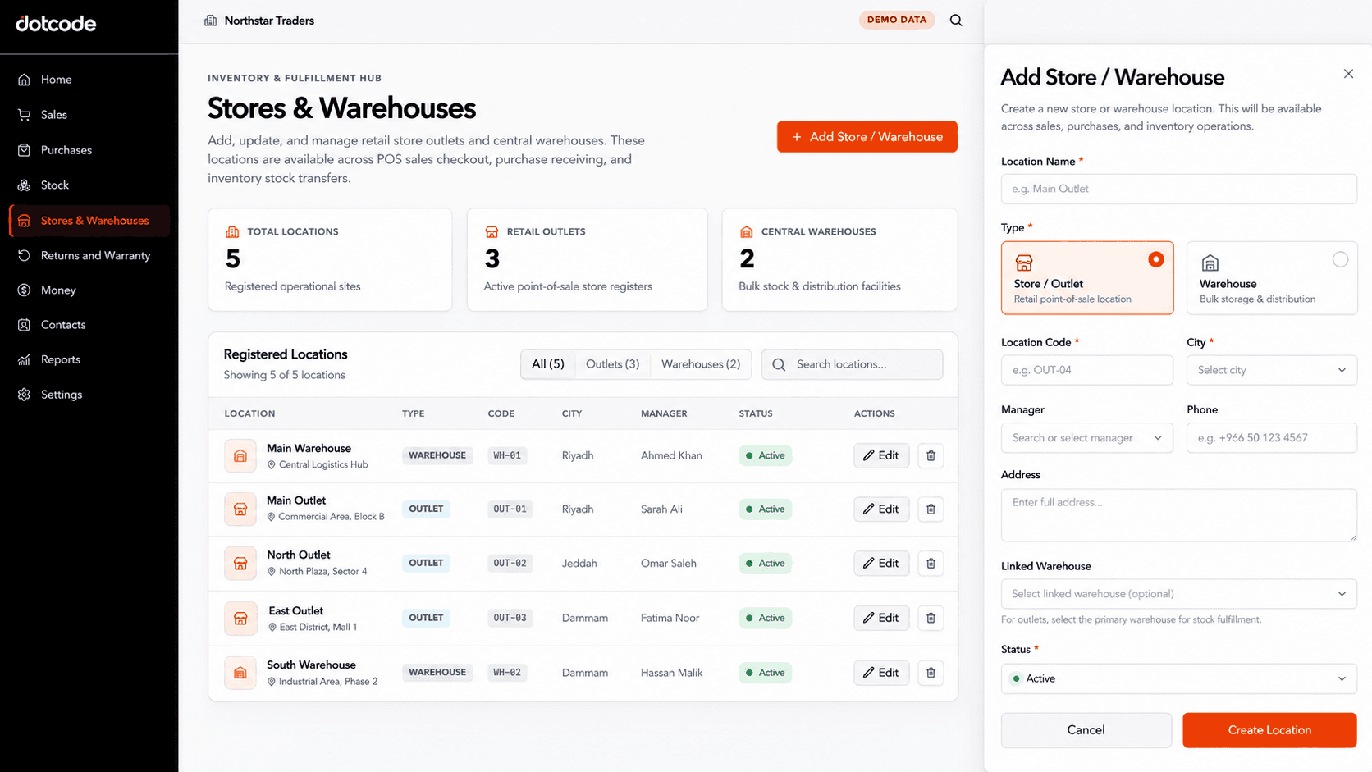Switch to the Warehouses (2) tab
Screen dimensions: 1372x772
pyautogui.click(x=701, y=364)
